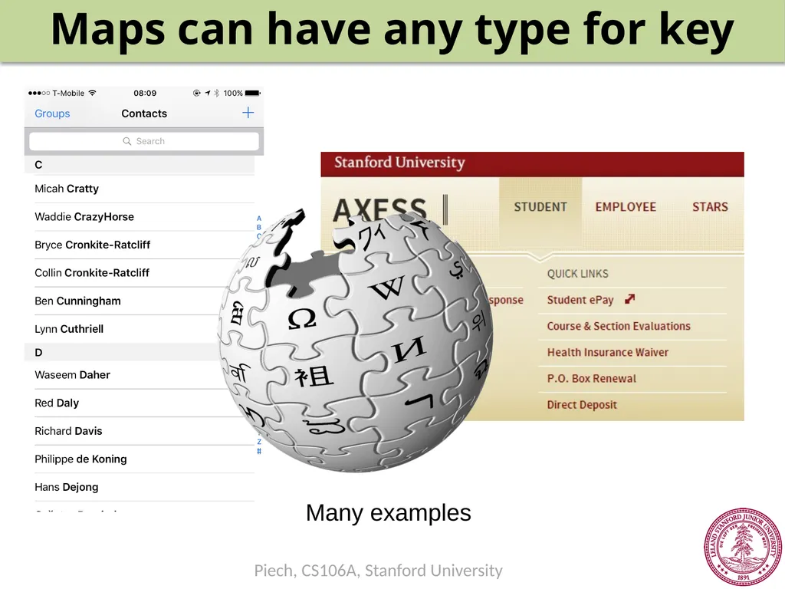Click the C section header in contacts
Screen dimensions: 785x589
click(140, 165)
